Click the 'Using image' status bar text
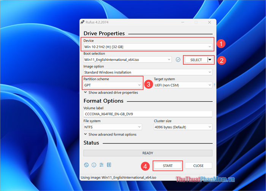Viewport: 266px width, 191px height. click(x=119, y=178)
